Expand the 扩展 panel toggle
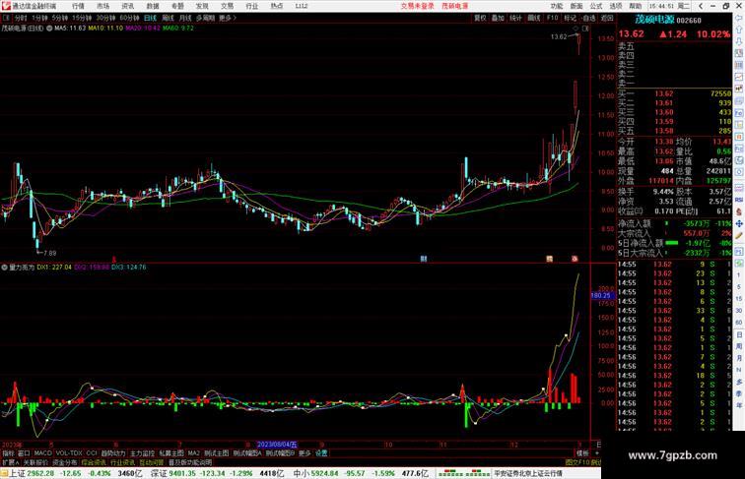Image resolution: width=745 pixels, height=479 pixels. (11, 462)
